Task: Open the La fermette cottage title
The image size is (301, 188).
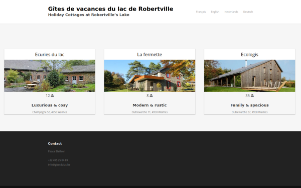Action: 149,55
